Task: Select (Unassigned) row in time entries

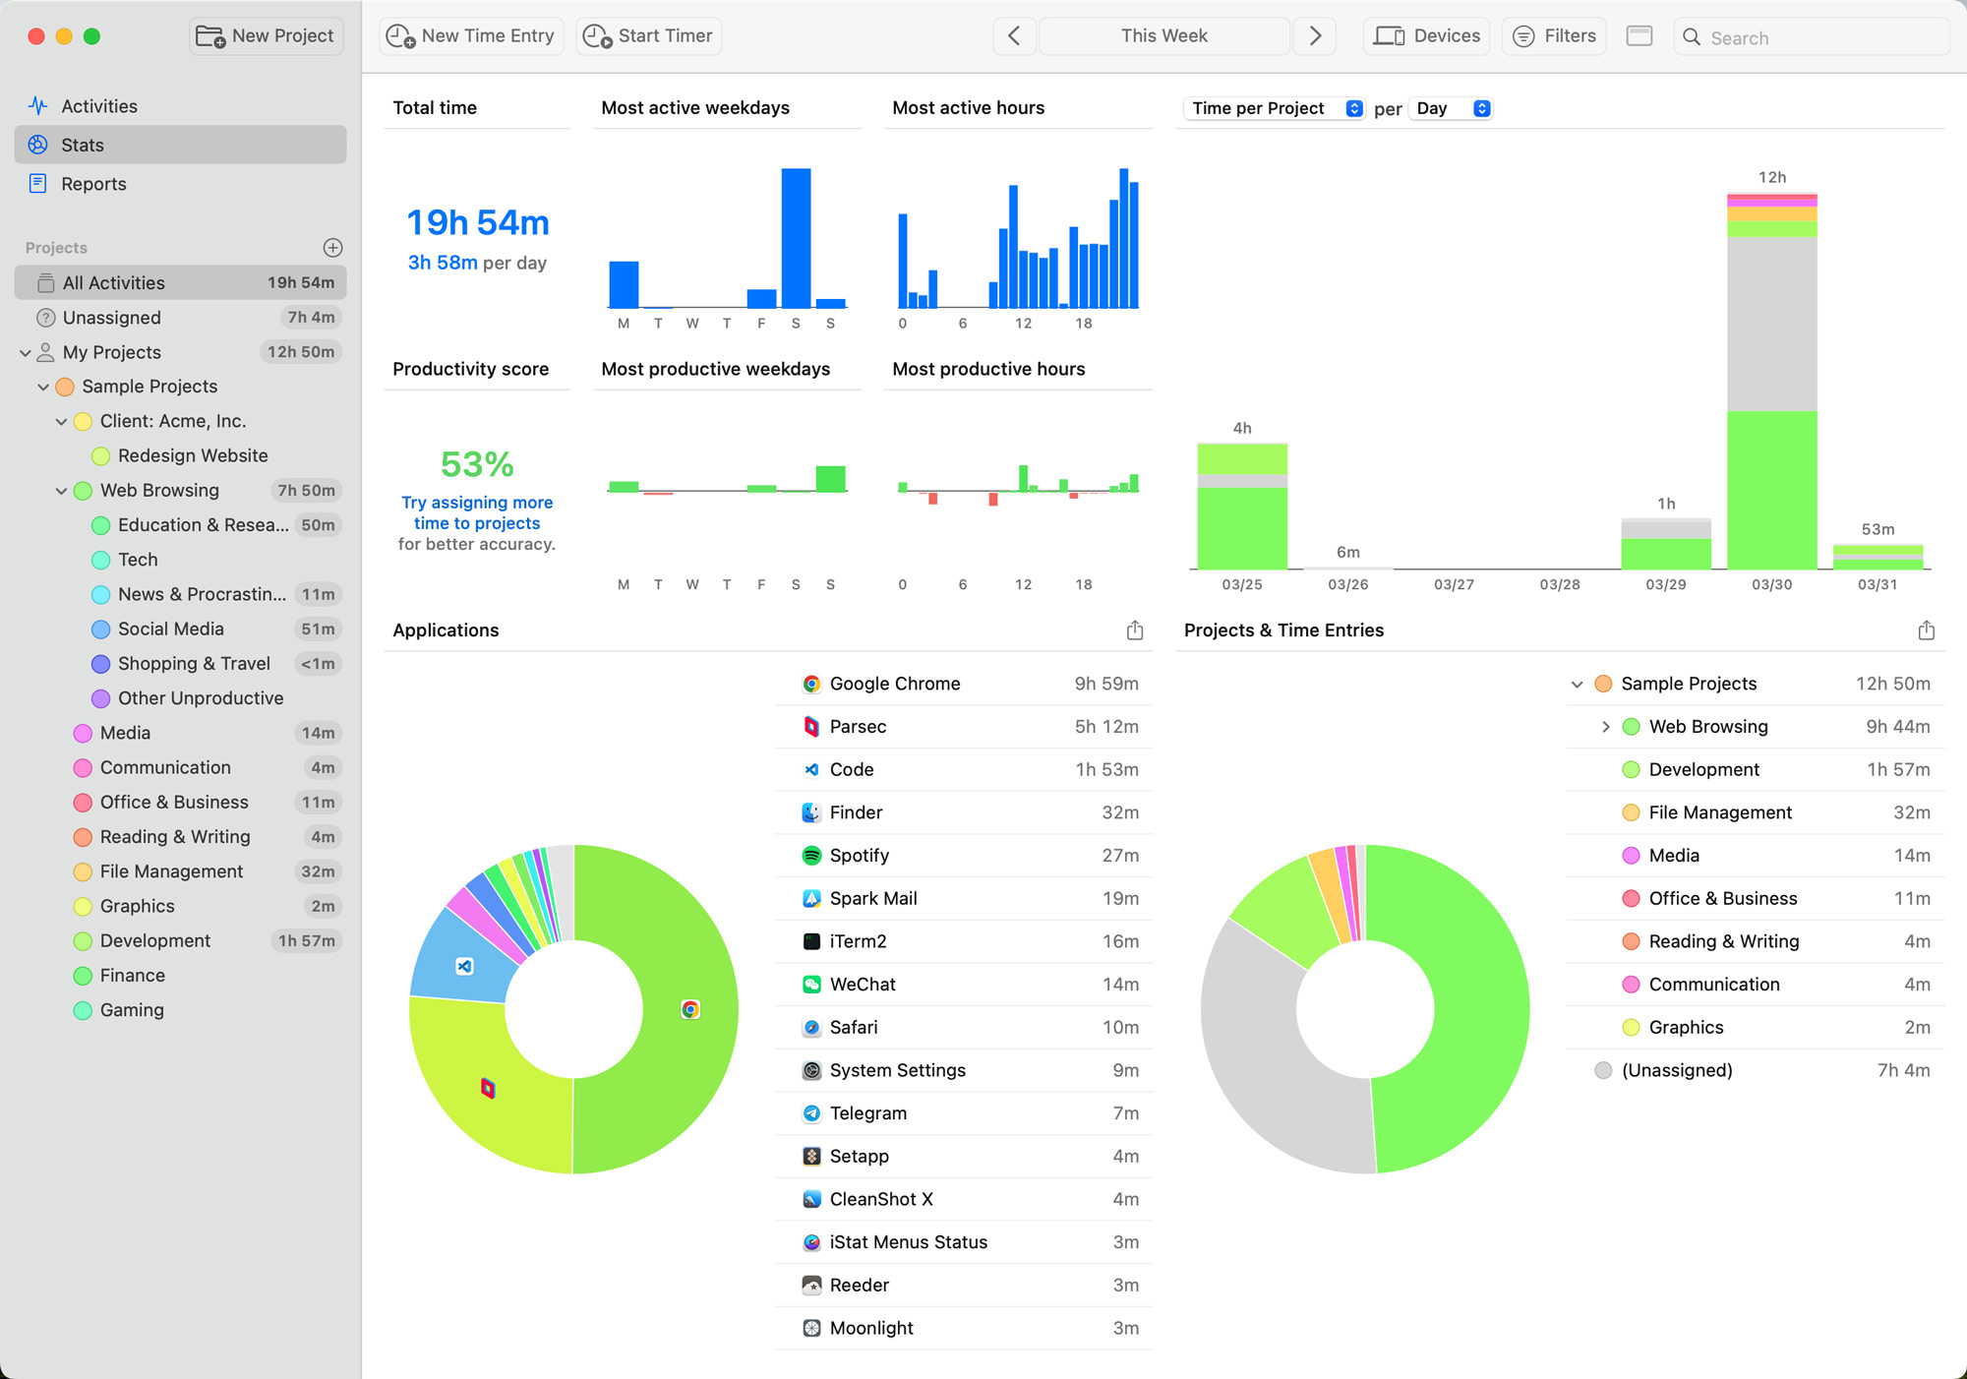Action: point(1755,1070)
